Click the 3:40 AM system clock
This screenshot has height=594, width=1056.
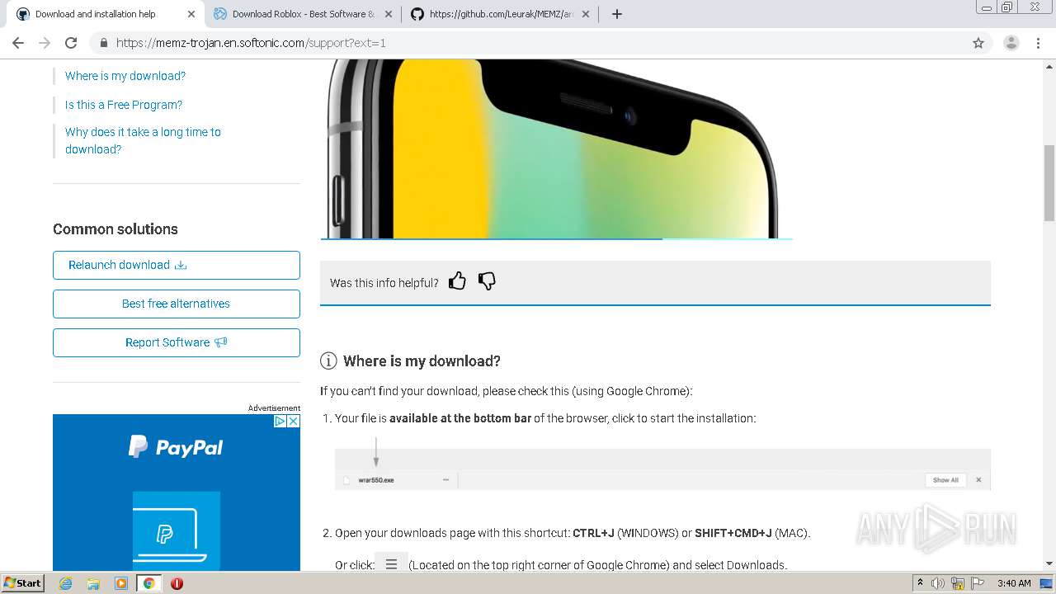click(x=1014, y=583)
